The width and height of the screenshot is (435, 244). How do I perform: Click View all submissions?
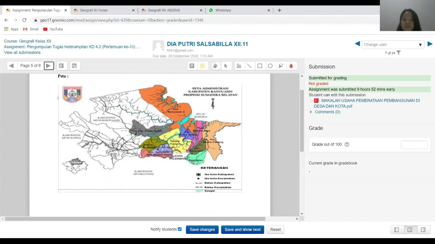click(22, 53)
